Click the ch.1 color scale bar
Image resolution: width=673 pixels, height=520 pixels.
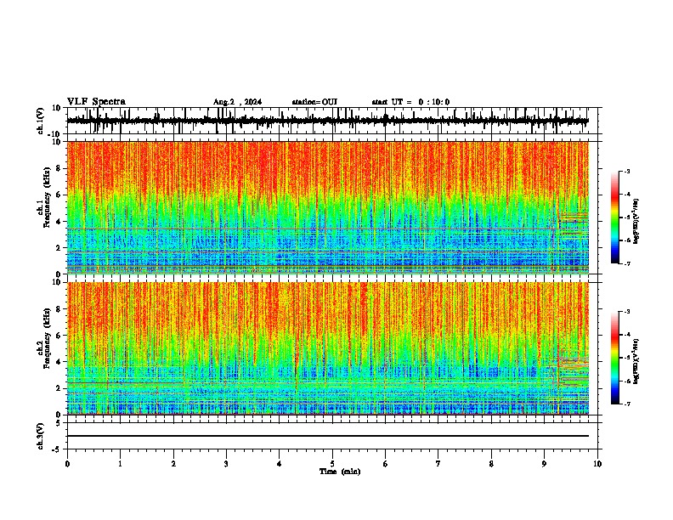[x=614, y=218]
